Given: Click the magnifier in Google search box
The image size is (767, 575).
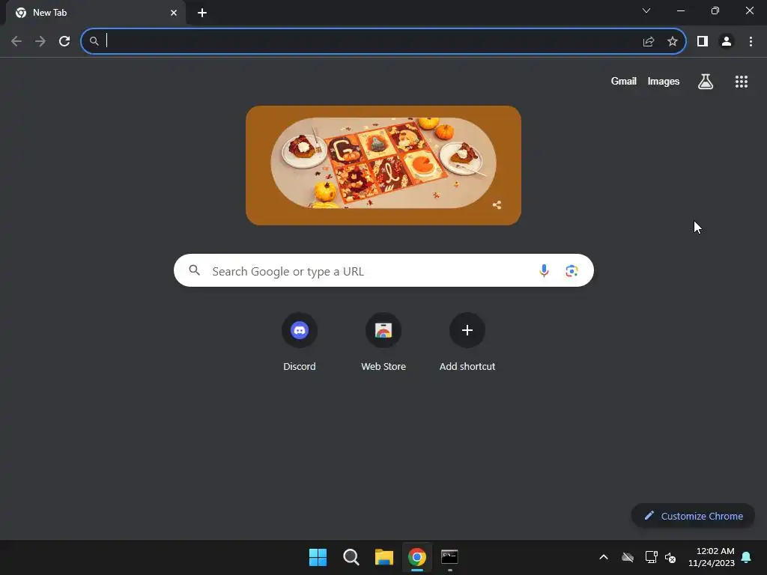Looking at the screenshot, I should pos(195,270).
